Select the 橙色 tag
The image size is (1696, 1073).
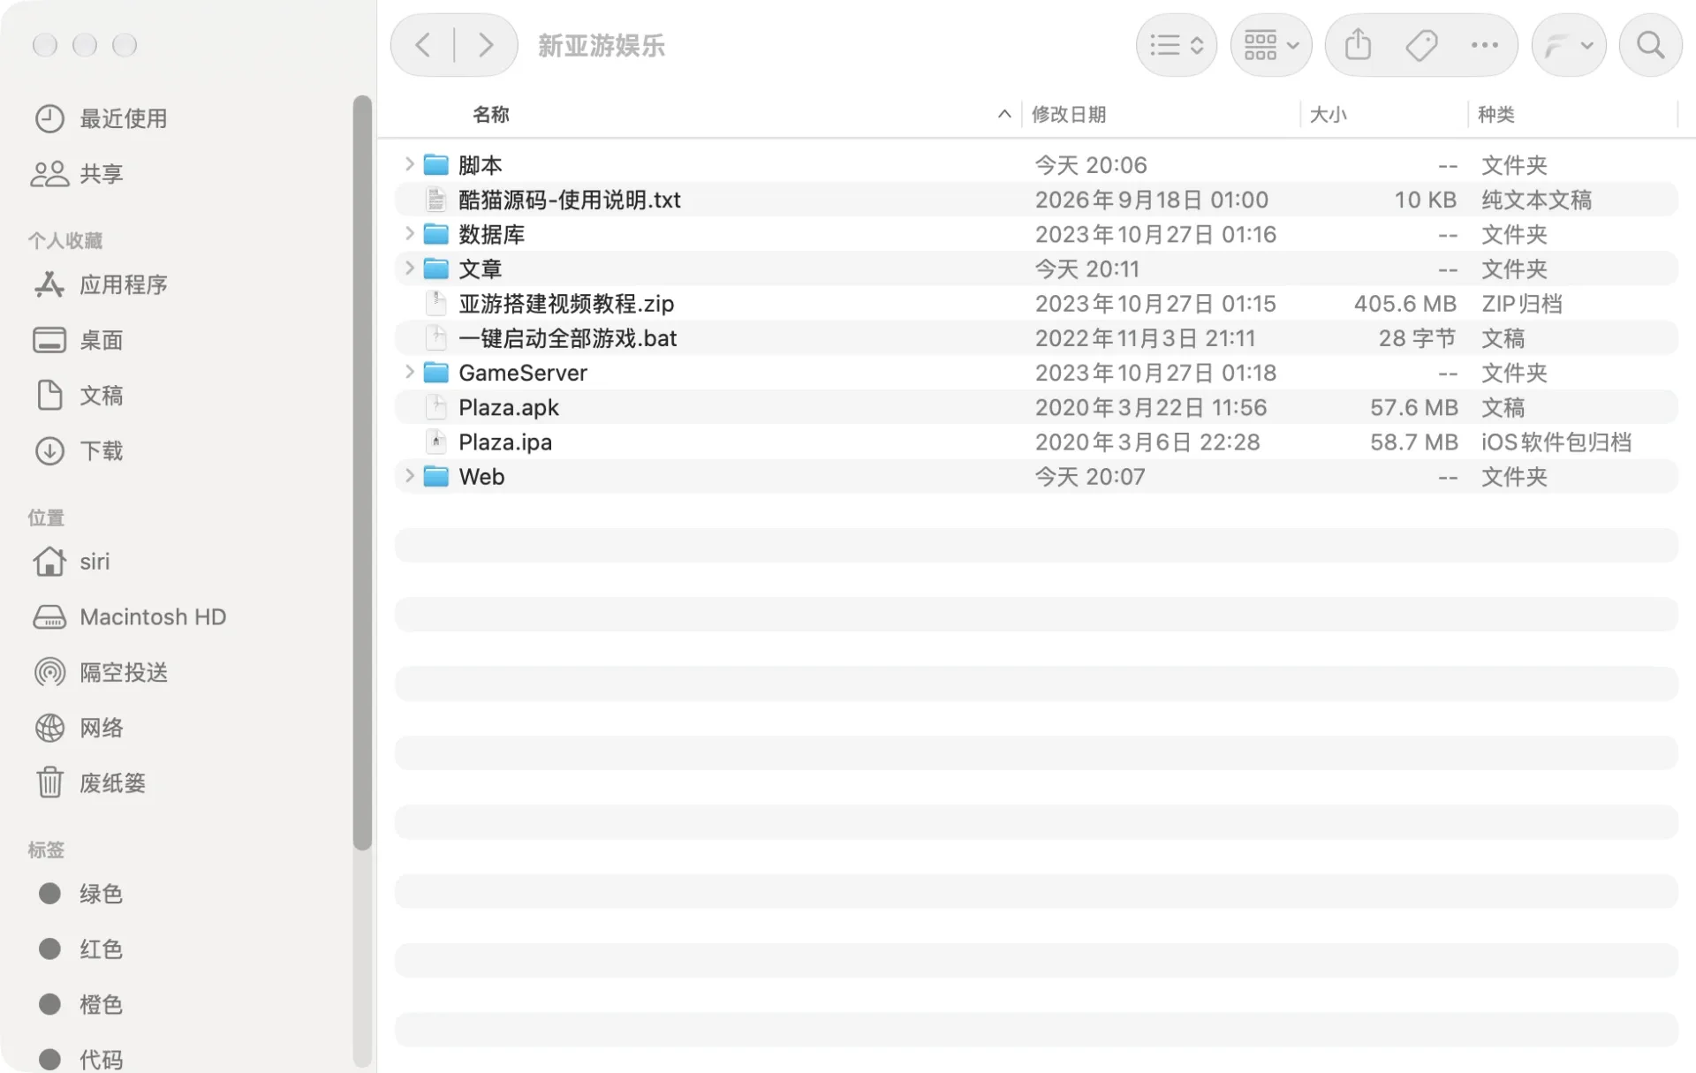(x=79, y=1004)
